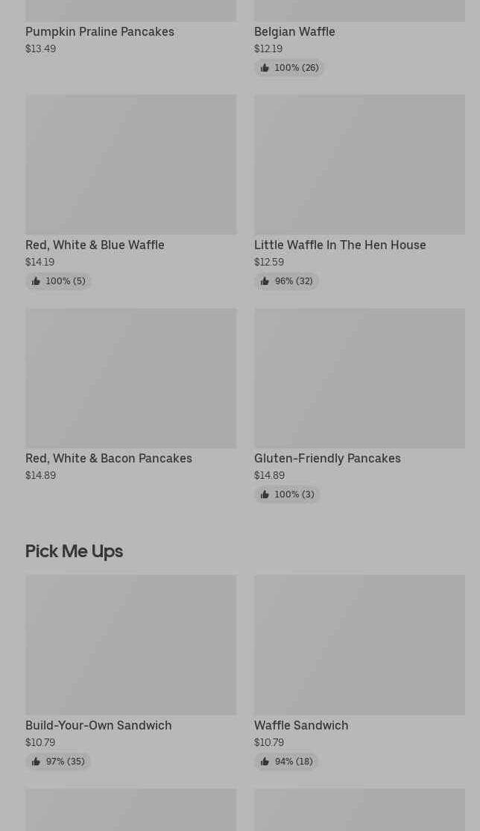This screenshot has height=831, width=480.
Task: Click thumbs-up icon under Build-Your-Own Sandwich
Action: 36,762
